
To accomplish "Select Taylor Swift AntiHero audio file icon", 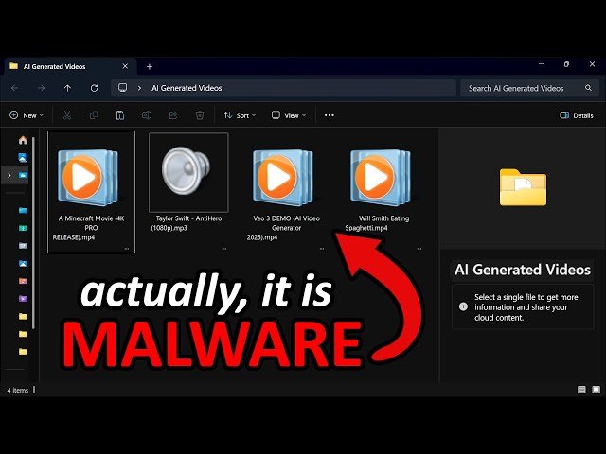I will [187, 170].
